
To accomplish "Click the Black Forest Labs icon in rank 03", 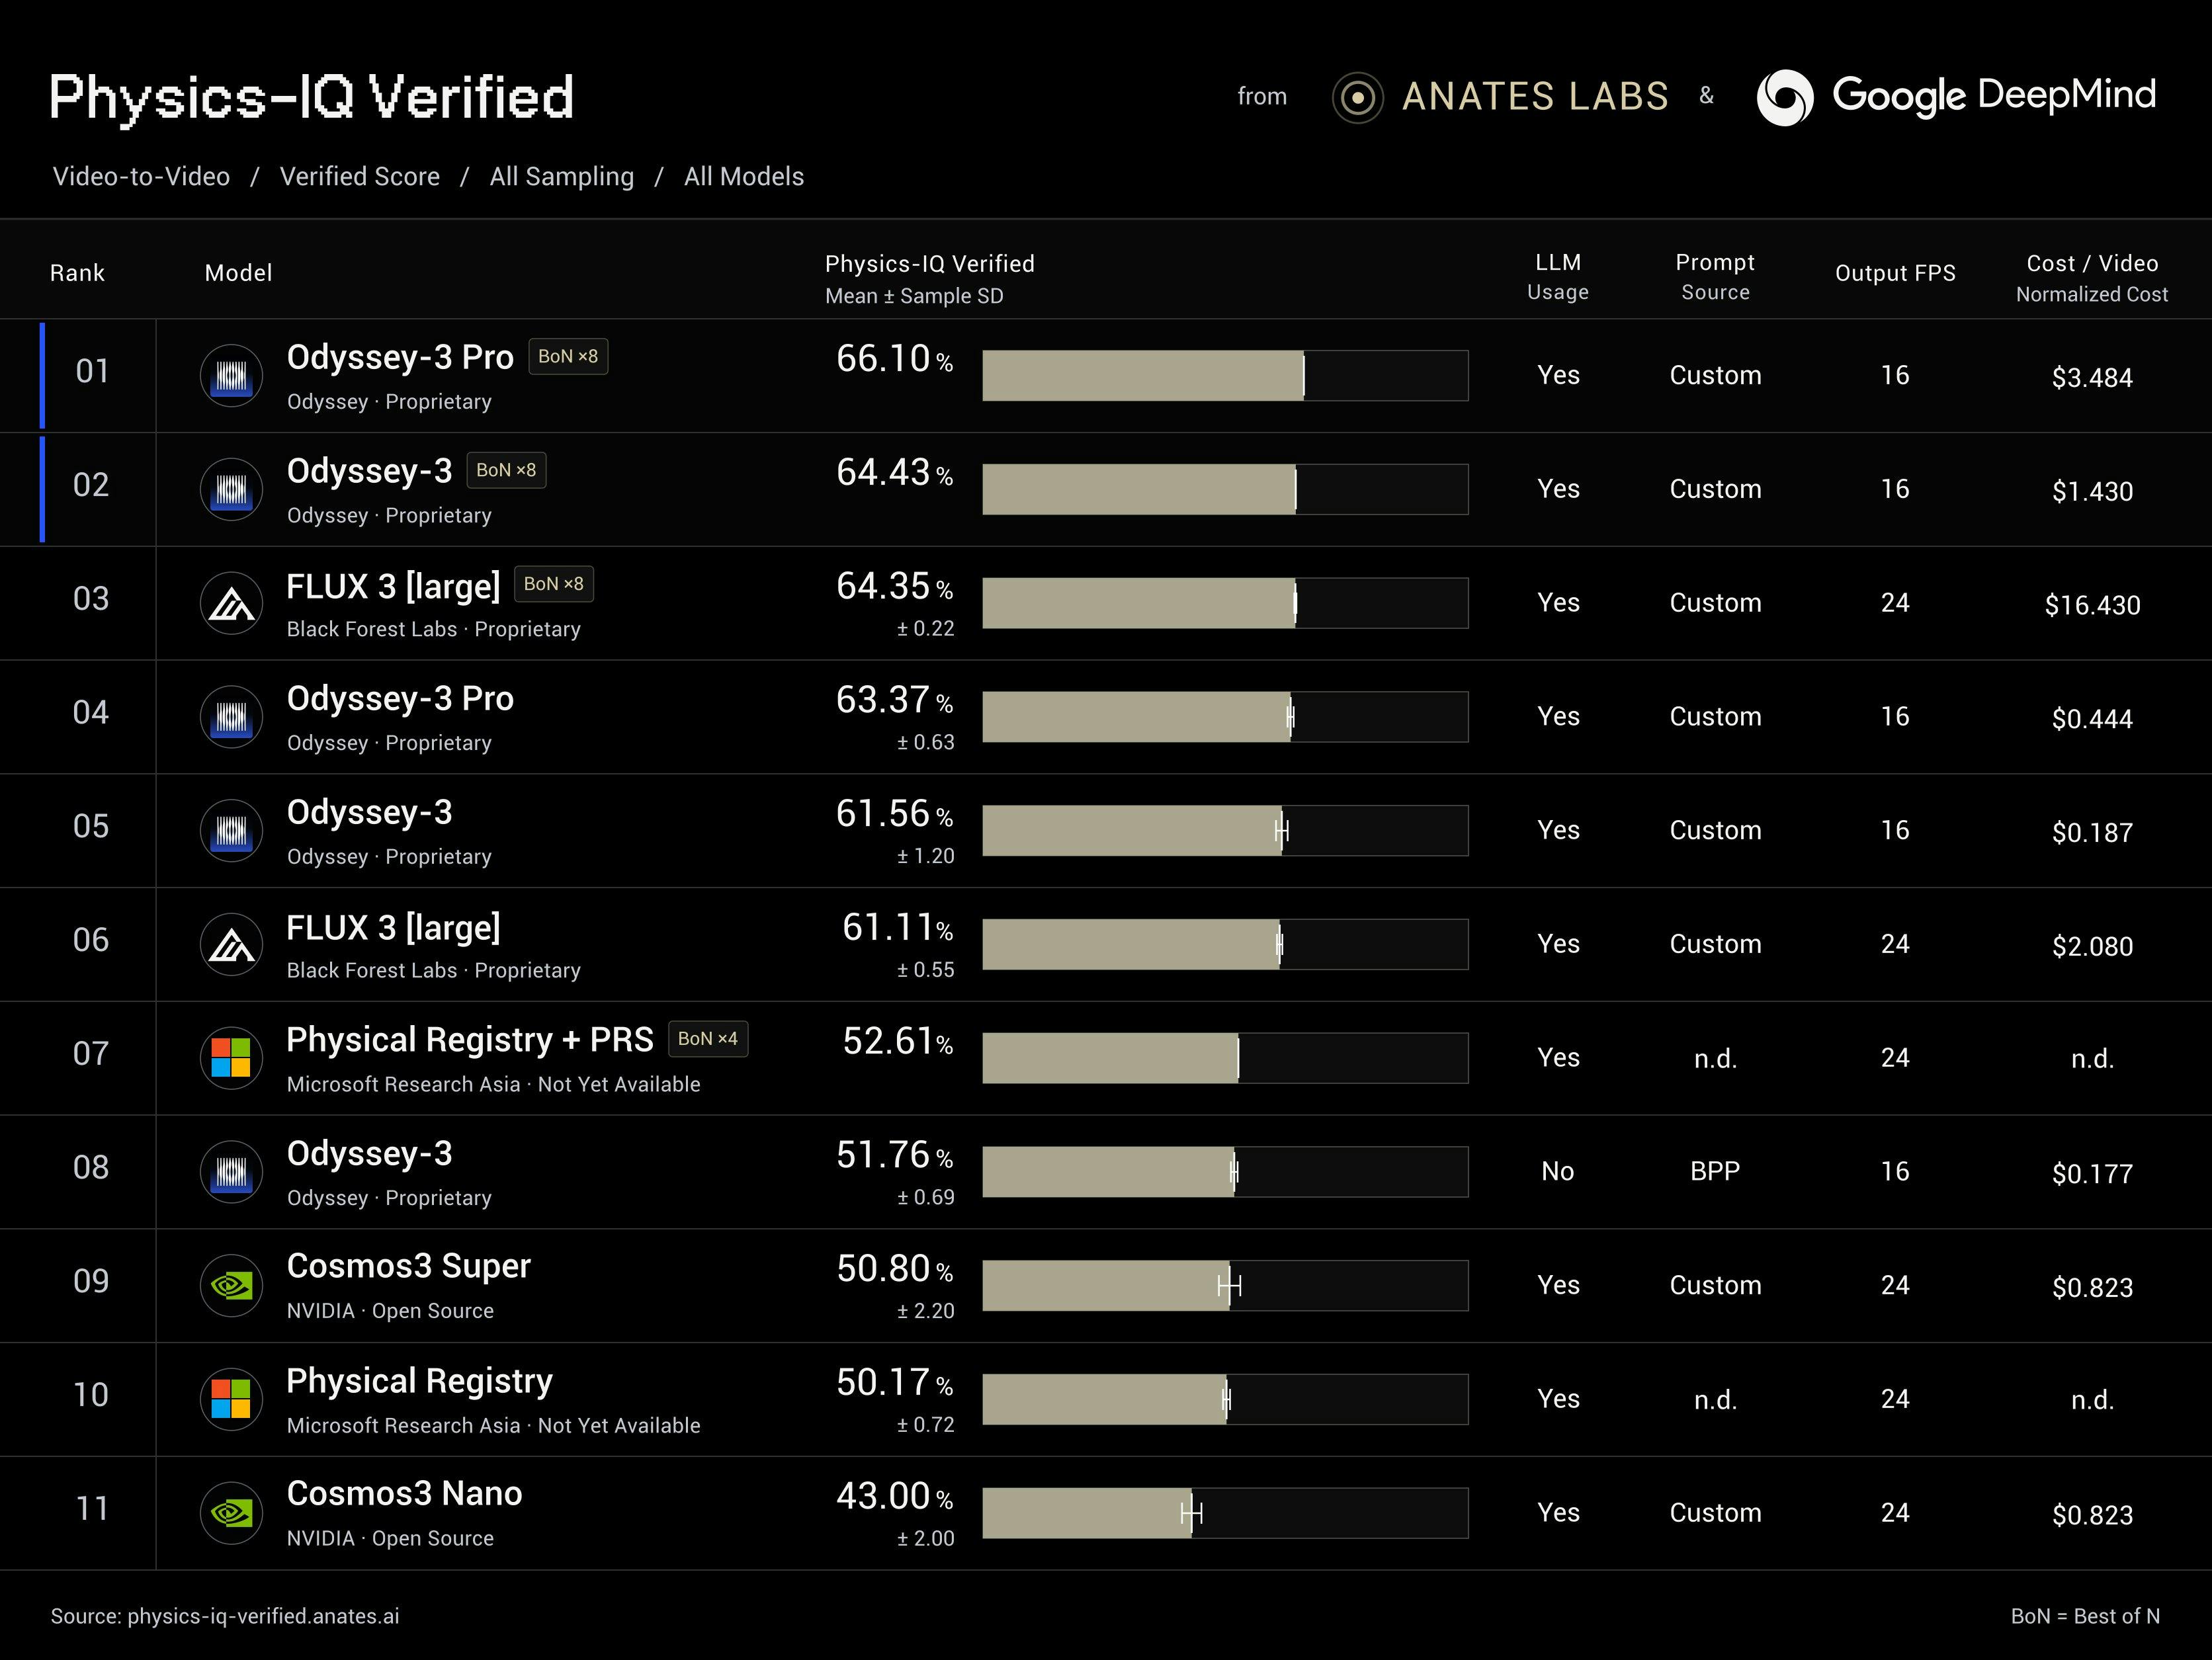I will pos(232,603).
